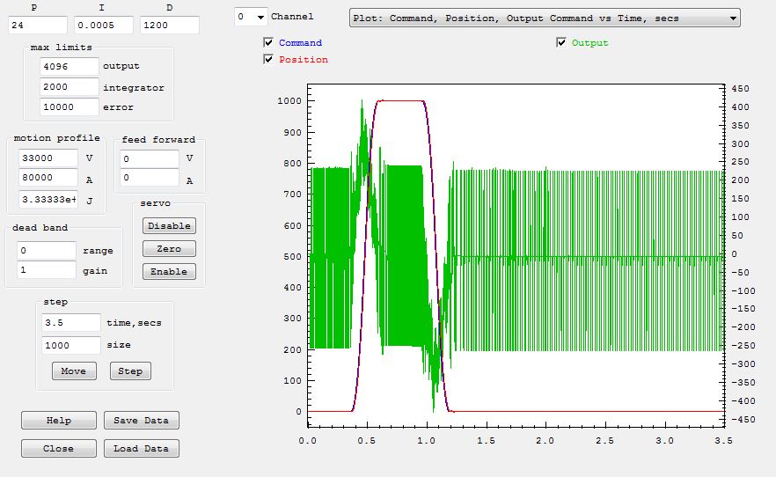Focus the D gain input field
Screen dimensions: 776x477
(x=169, y=26)
